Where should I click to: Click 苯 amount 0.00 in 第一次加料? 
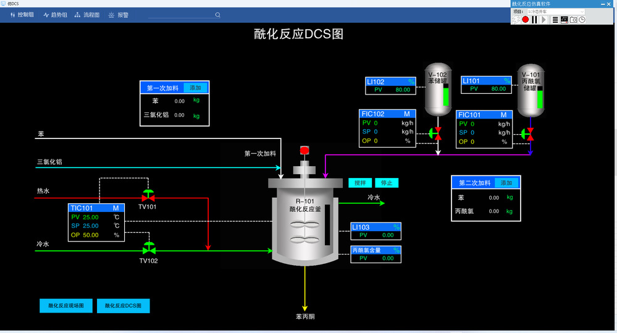tap(180, 101)
